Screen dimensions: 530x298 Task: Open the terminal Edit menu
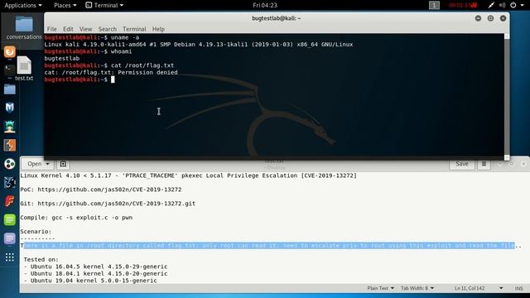[68, 29]
